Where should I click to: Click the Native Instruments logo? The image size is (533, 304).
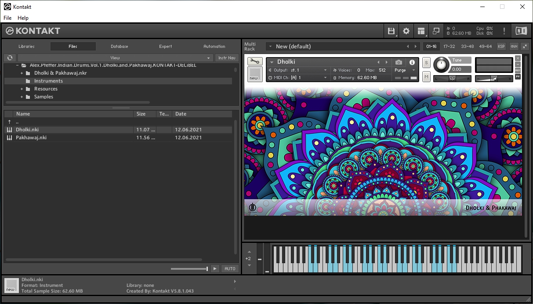521,31
